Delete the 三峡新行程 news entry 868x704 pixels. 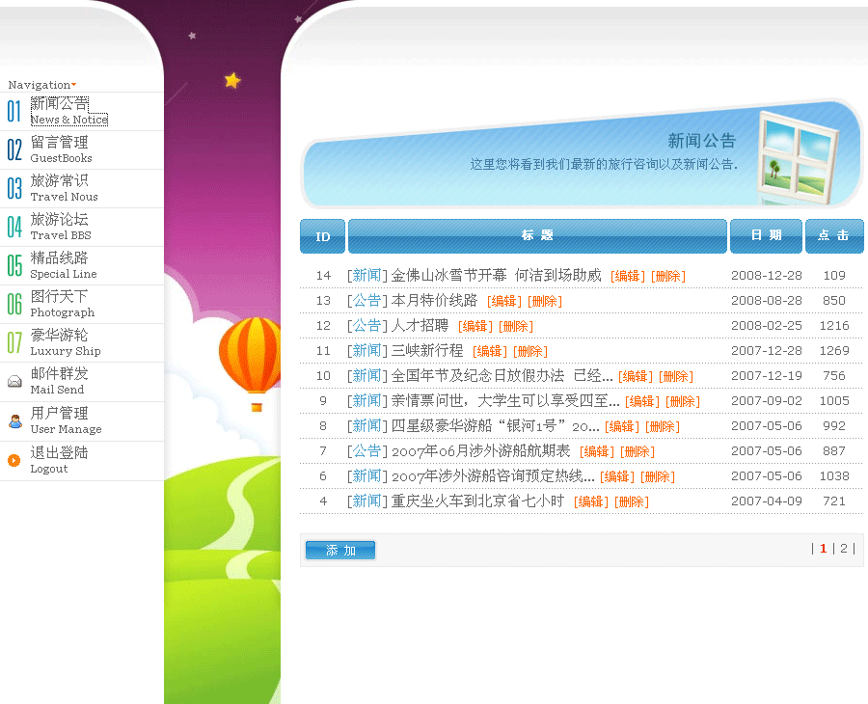pyautogui.click(x=530, y=351)
